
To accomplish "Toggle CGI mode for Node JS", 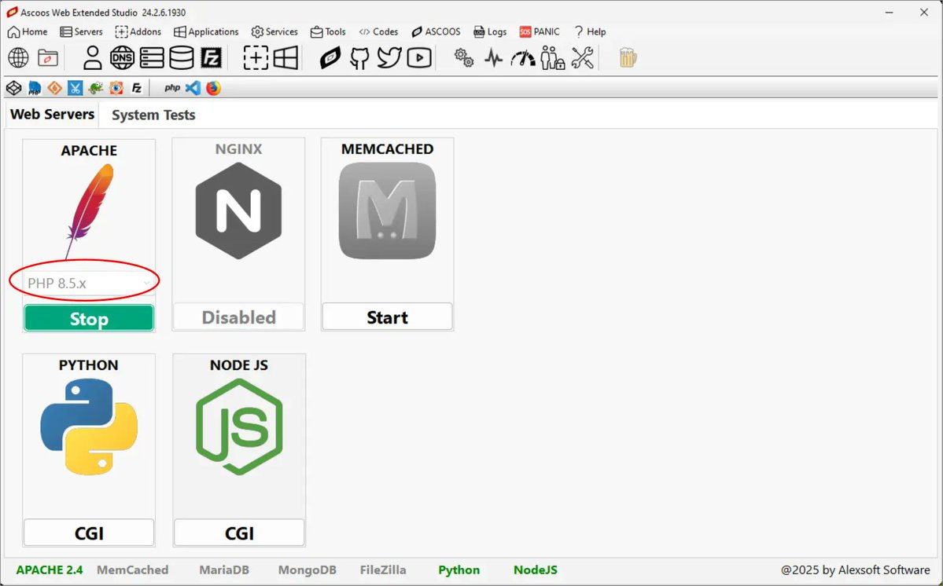I will coord(238,532).
